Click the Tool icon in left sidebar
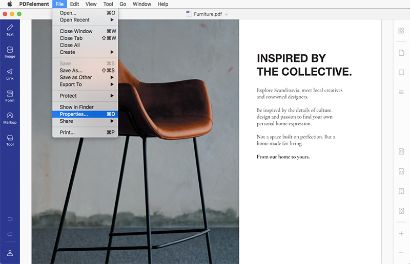The height and width of the screenshot is (264, 410). [10, 140]
